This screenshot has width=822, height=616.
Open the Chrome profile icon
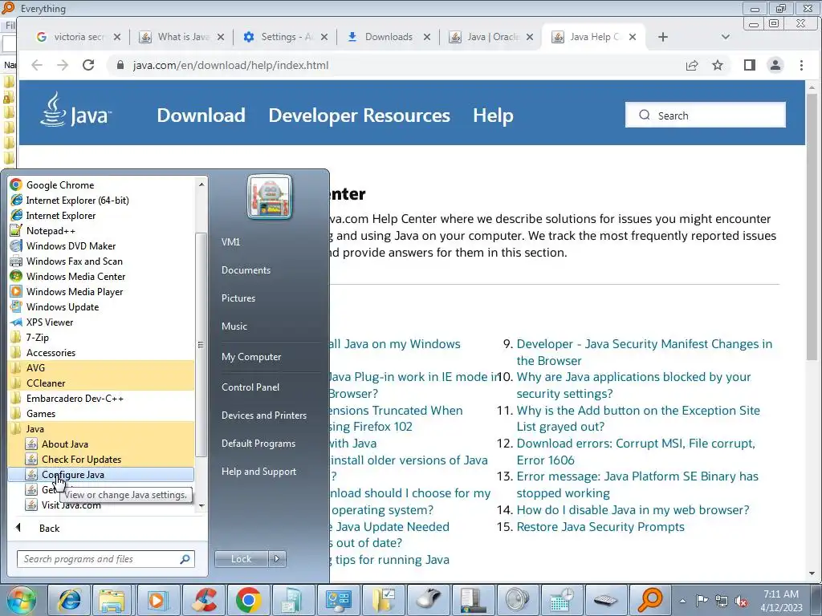click(775, 65)
